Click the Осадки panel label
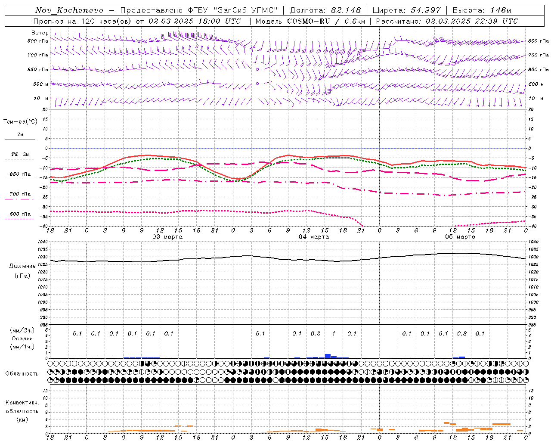 pyautogui.click(x=22, y=339)
